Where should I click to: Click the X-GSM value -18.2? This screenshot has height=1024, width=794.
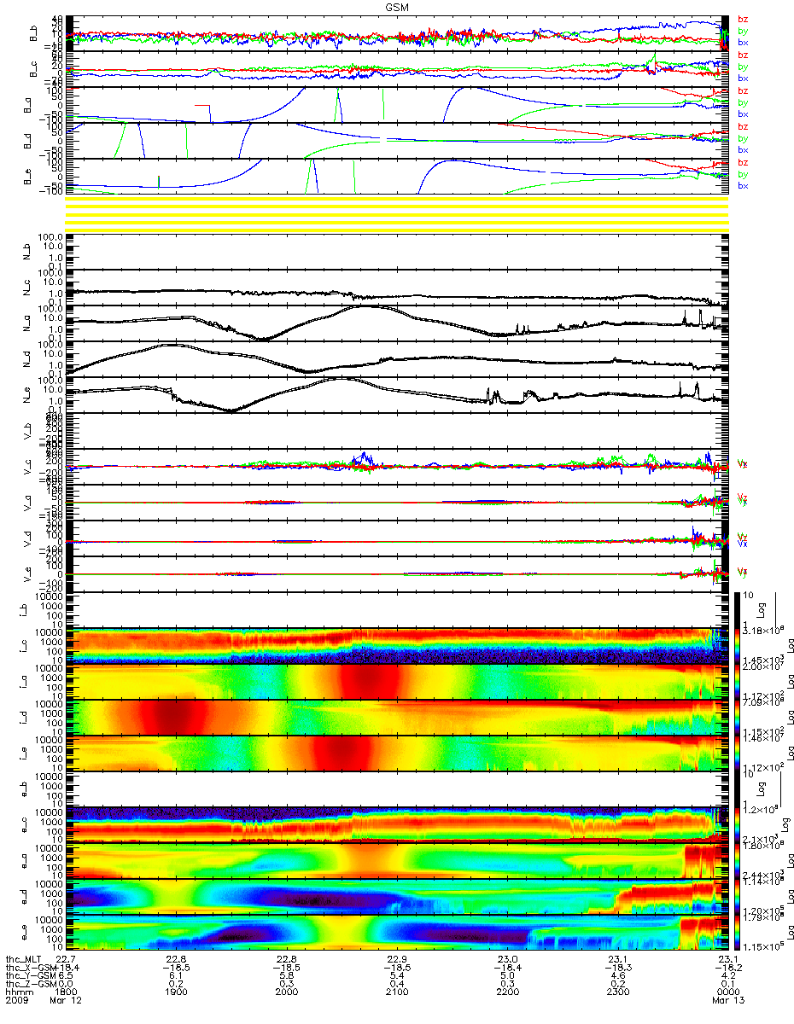(x=728, y=968)
